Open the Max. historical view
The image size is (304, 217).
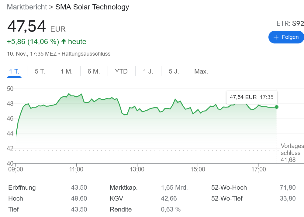click(x=202, y=71)
